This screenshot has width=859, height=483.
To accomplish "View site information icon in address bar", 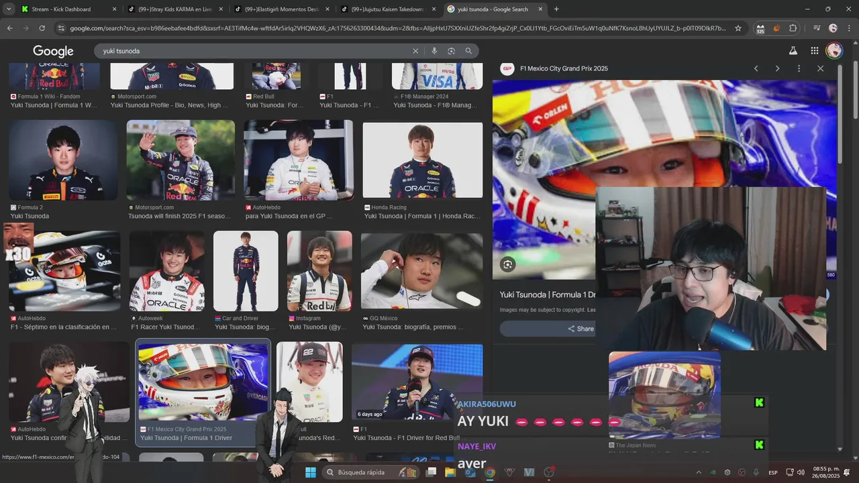I will (x=61, y=28).
